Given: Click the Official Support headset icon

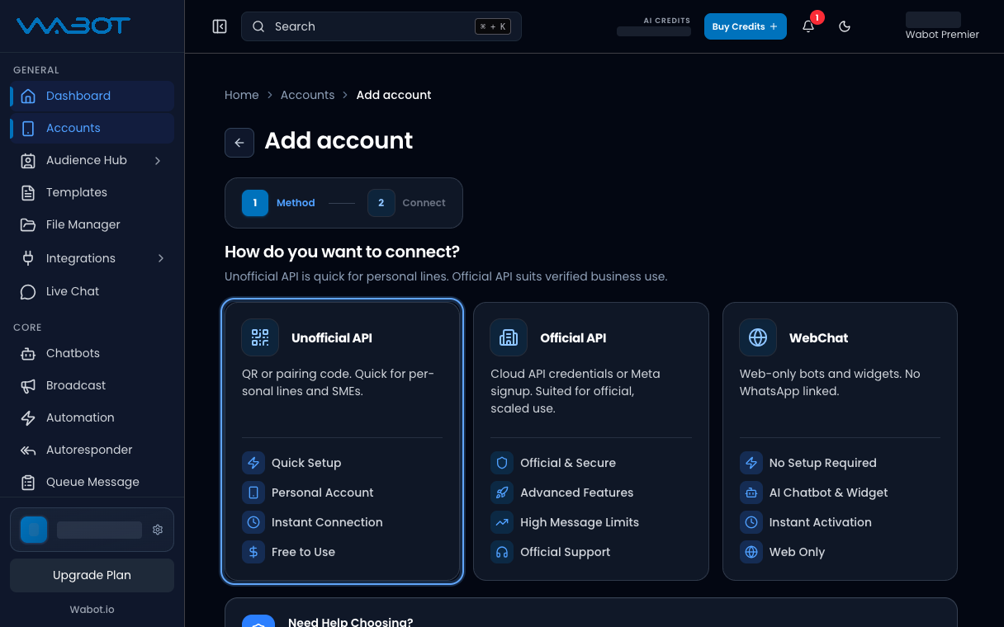Looking at the screenshot, I should [502, 552].
